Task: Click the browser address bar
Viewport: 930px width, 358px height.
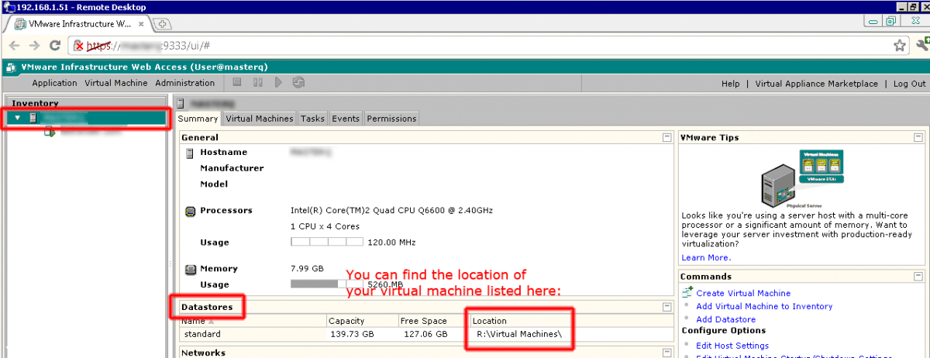Action: pos(488,46)
